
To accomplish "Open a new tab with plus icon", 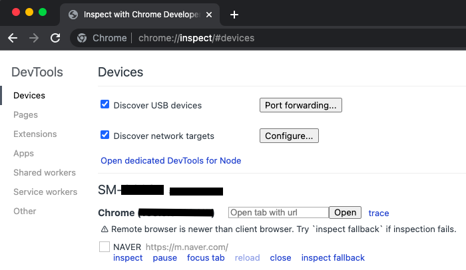I will click(234, 15).
